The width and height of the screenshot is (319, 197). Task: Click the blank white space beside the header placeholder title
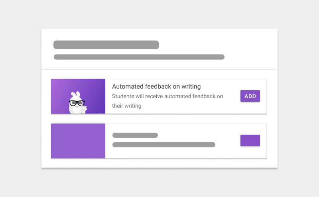(215, 45)
